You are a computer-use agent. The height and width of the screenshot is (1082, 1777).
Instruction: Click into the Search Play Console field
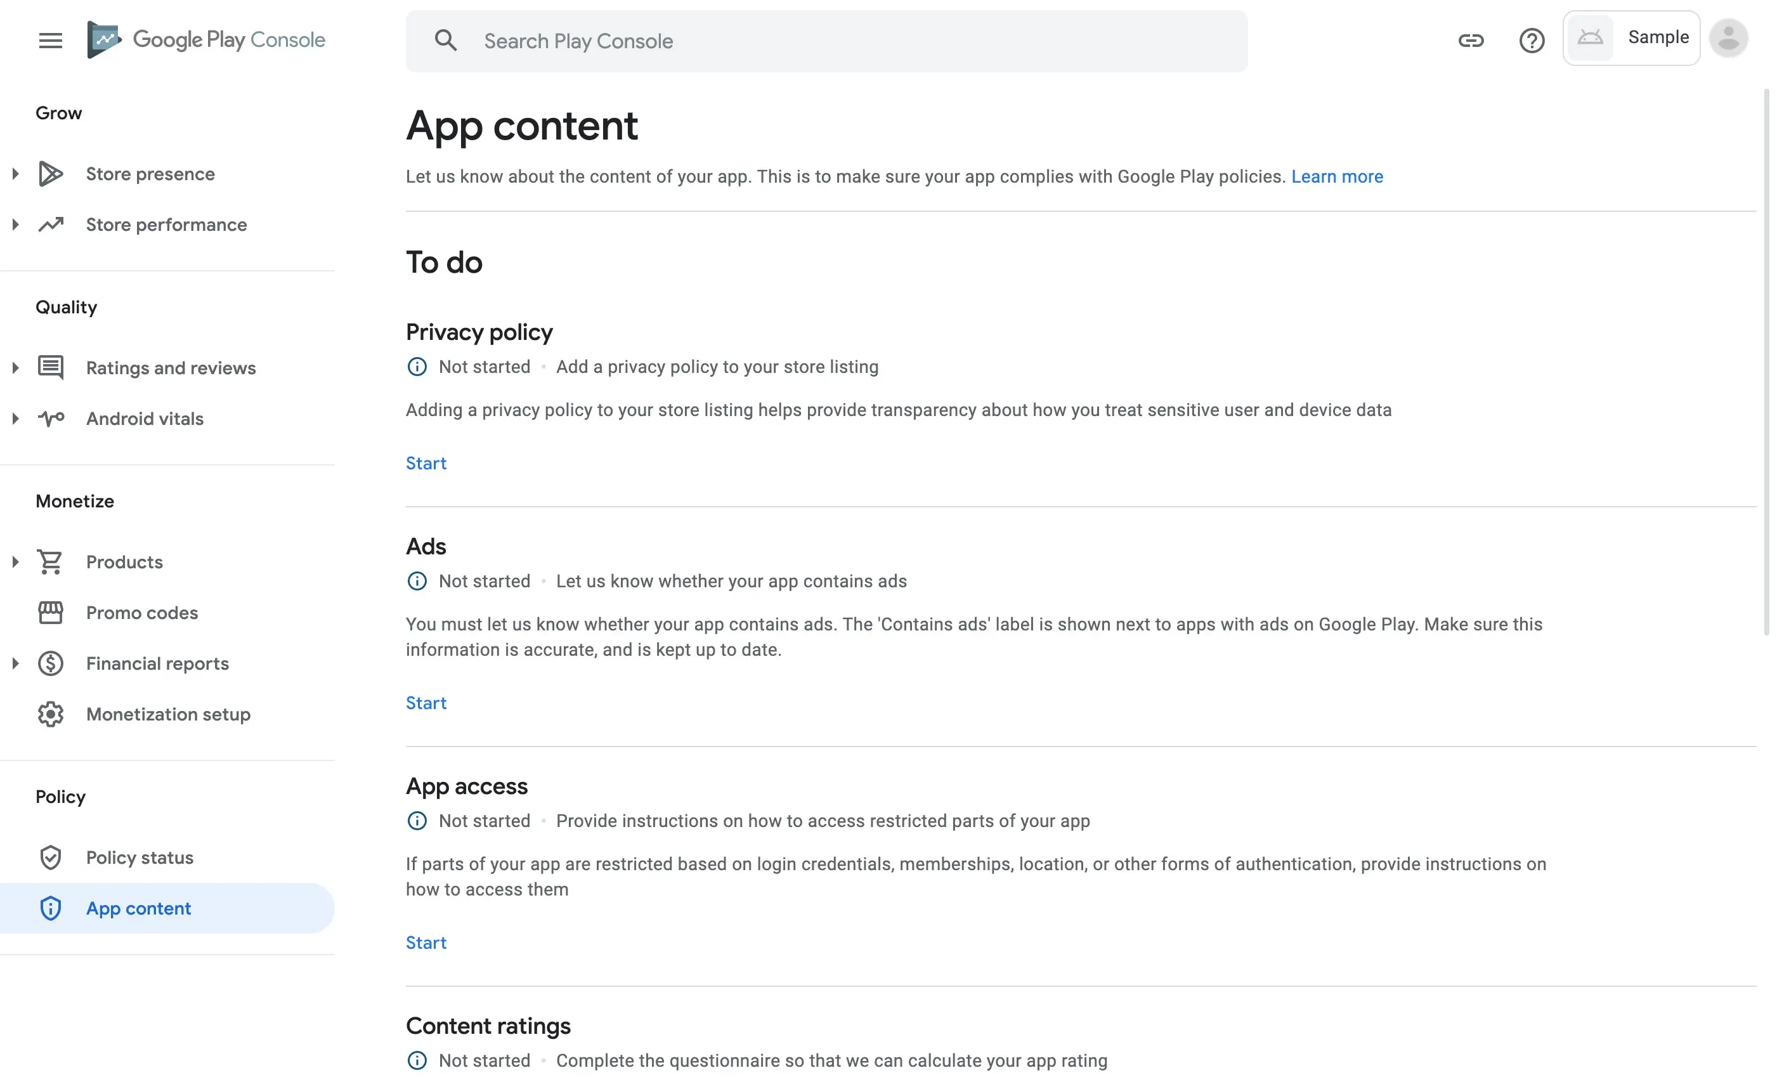(x=851, y=41)
